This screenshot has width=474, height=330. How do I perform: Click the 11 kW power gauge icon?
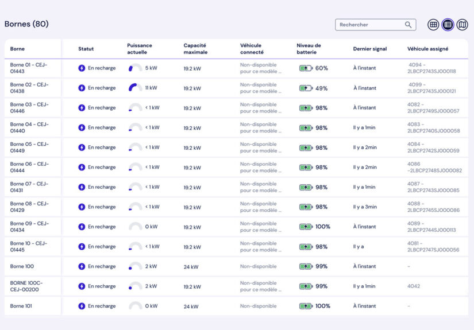click(135, 88)
